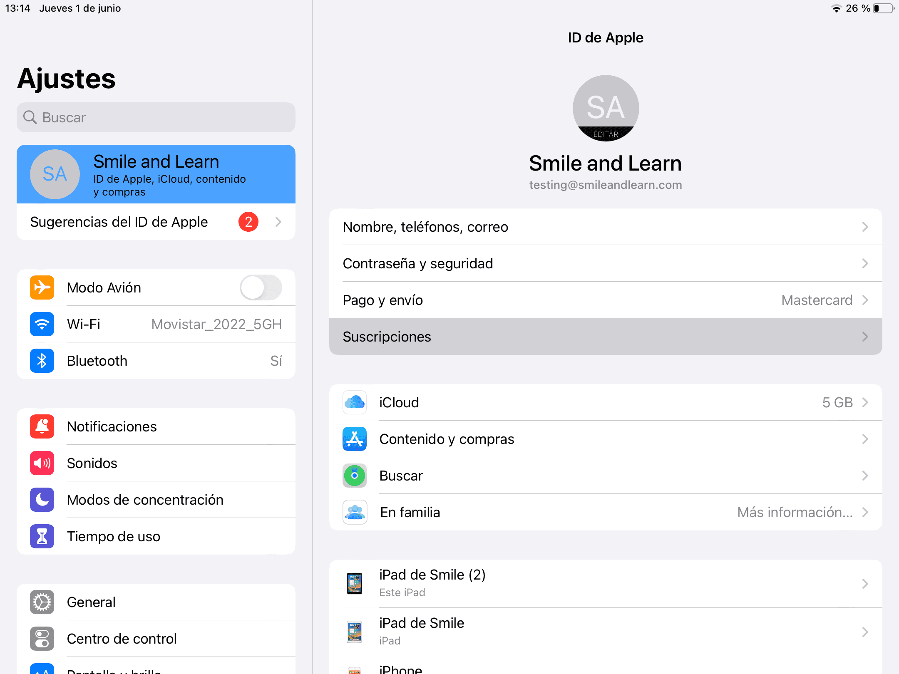
Task: Tap the Modo Avión airplane icon
Action: (42, 287)
